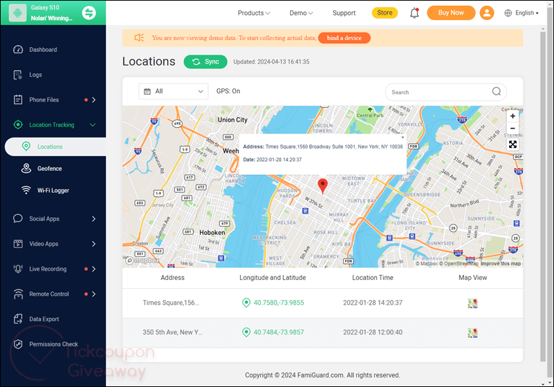Click the device switch icon in the header
This screenshot has height=387, width=554.
click(x=89, y=13)
